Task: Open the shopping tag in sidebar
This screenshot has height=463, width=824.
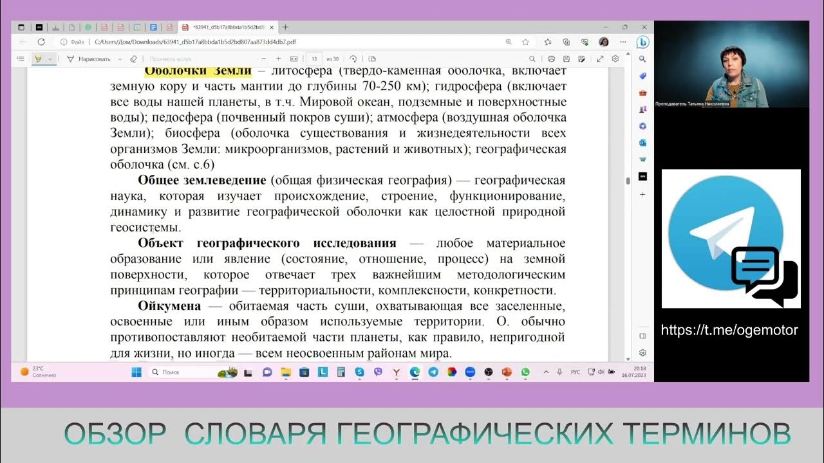Action: [642, 76]
